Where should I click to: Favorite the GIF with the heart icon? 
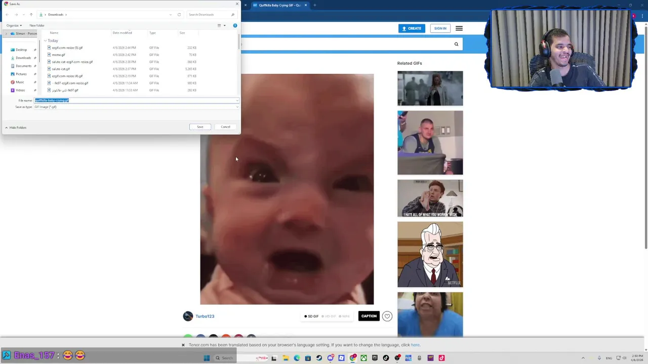[x=387, y=316]
